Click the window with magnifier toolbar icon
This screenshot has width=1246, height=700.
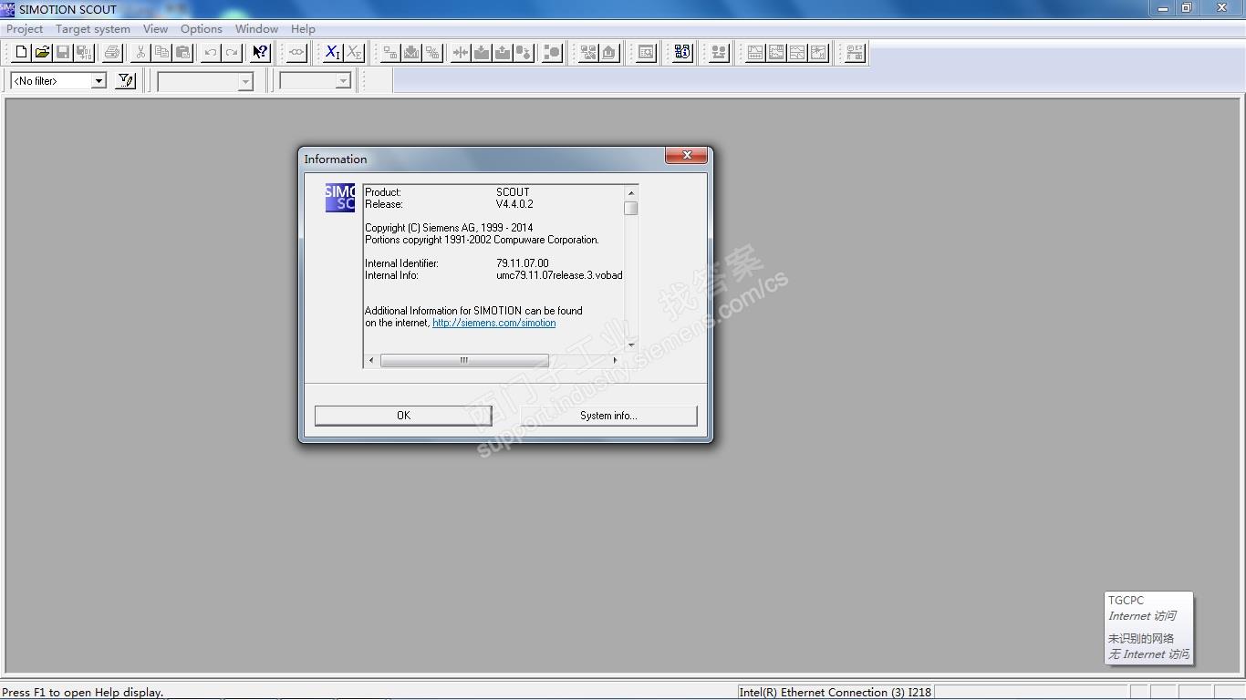[646, 53]
